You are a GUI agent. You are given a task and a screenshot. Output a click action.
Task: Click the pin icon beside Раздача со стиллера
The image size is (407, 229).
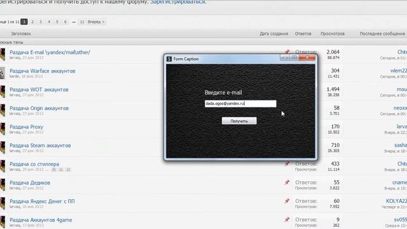pos(287,163)
